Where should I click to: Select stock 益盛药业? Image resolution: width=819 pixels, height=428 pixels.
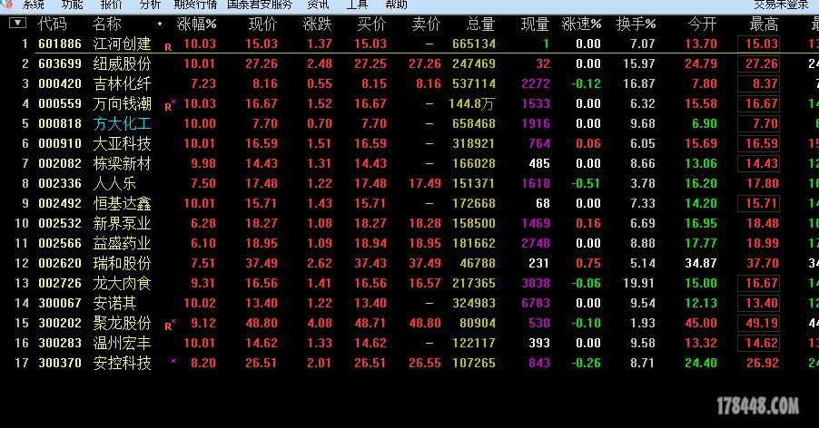pyautogui.click(x=123, y=243)
